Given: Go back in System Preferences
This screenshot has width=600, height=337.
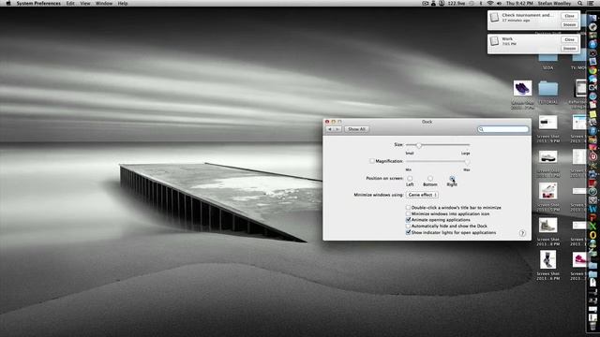Looking at the screenshot, I should [330, 129].
